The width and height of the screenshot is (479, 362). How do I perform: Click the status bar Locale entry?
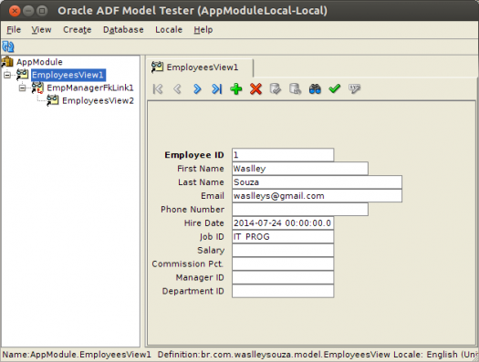tap(436, 355)
